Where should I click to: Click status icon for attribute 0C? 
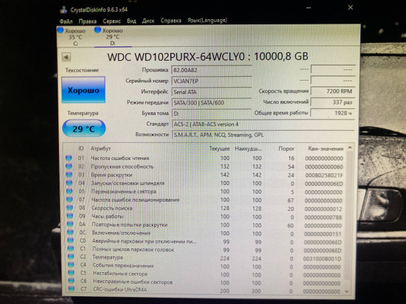coord(70,233)
